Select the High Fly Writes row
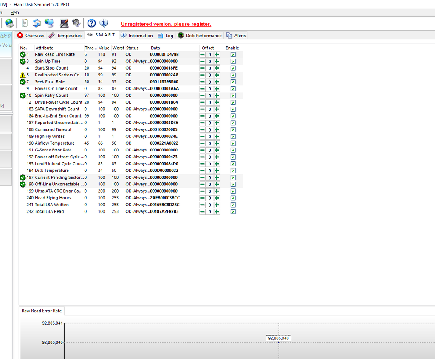The height and width of the screenshot is (359, 435). tap(131, 136)
